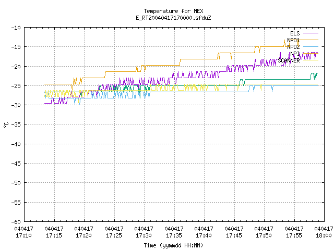Click the 17:55 x-axis time label
334x250 pixels.
click(294, 235)
